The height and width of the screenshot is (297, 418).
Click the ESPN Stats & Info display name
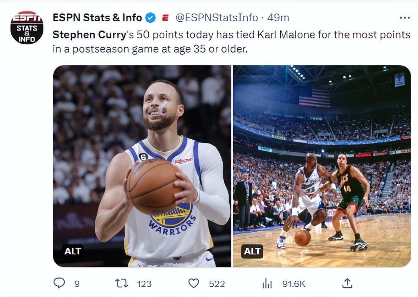coord(97,17)
